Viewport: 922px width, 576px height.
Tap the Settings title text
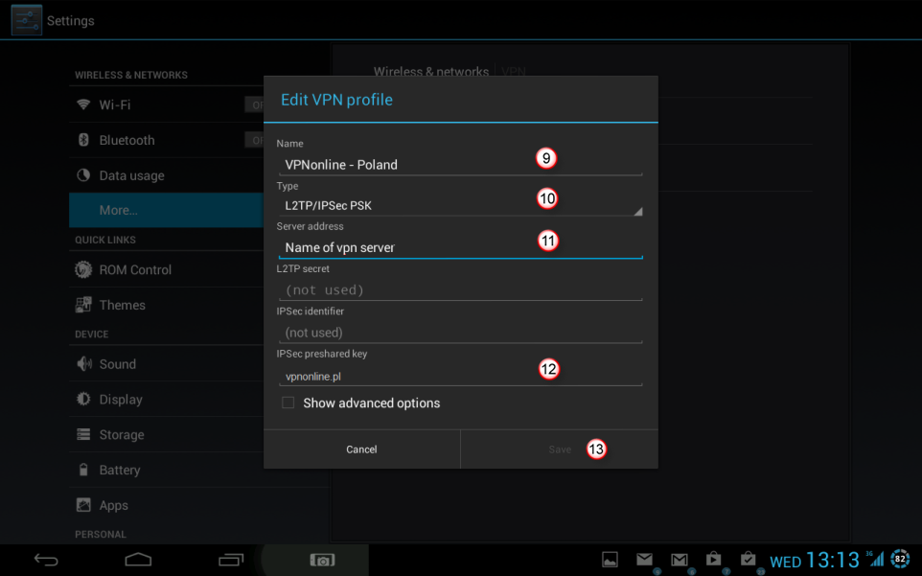71,20
